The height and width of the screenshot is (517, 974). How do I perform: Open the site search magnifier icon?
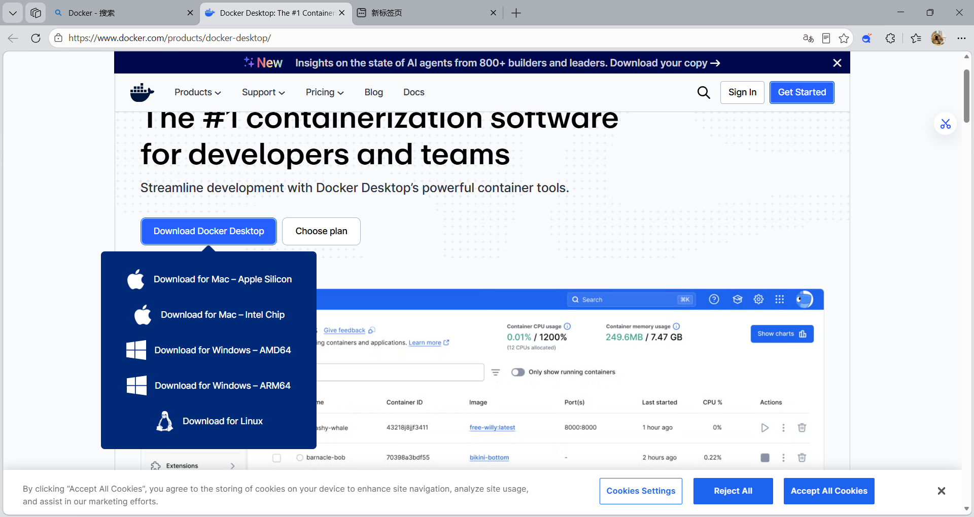[704, 92]
